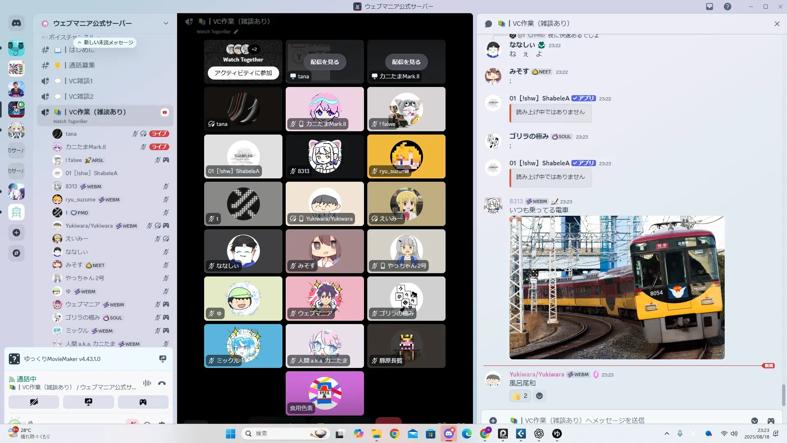Toggle camera on in voice panel
Image resolution: width=787 pixels, height=443 pixels.
coord(34,402)
